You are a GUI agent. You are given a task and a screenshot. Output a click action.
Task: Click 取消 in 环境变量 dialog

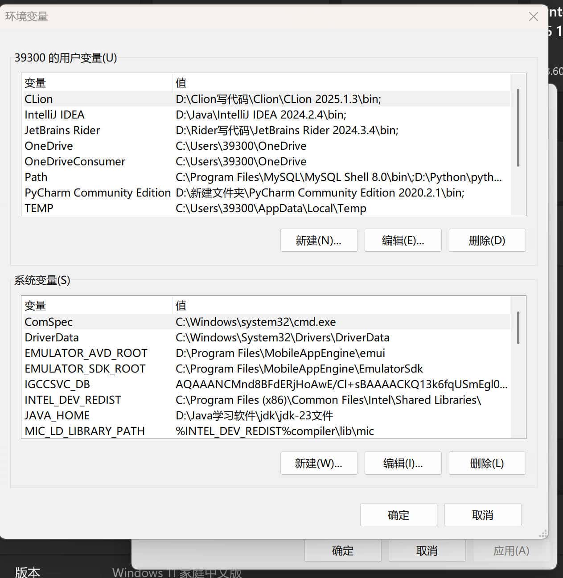click(x=483, y=515)
